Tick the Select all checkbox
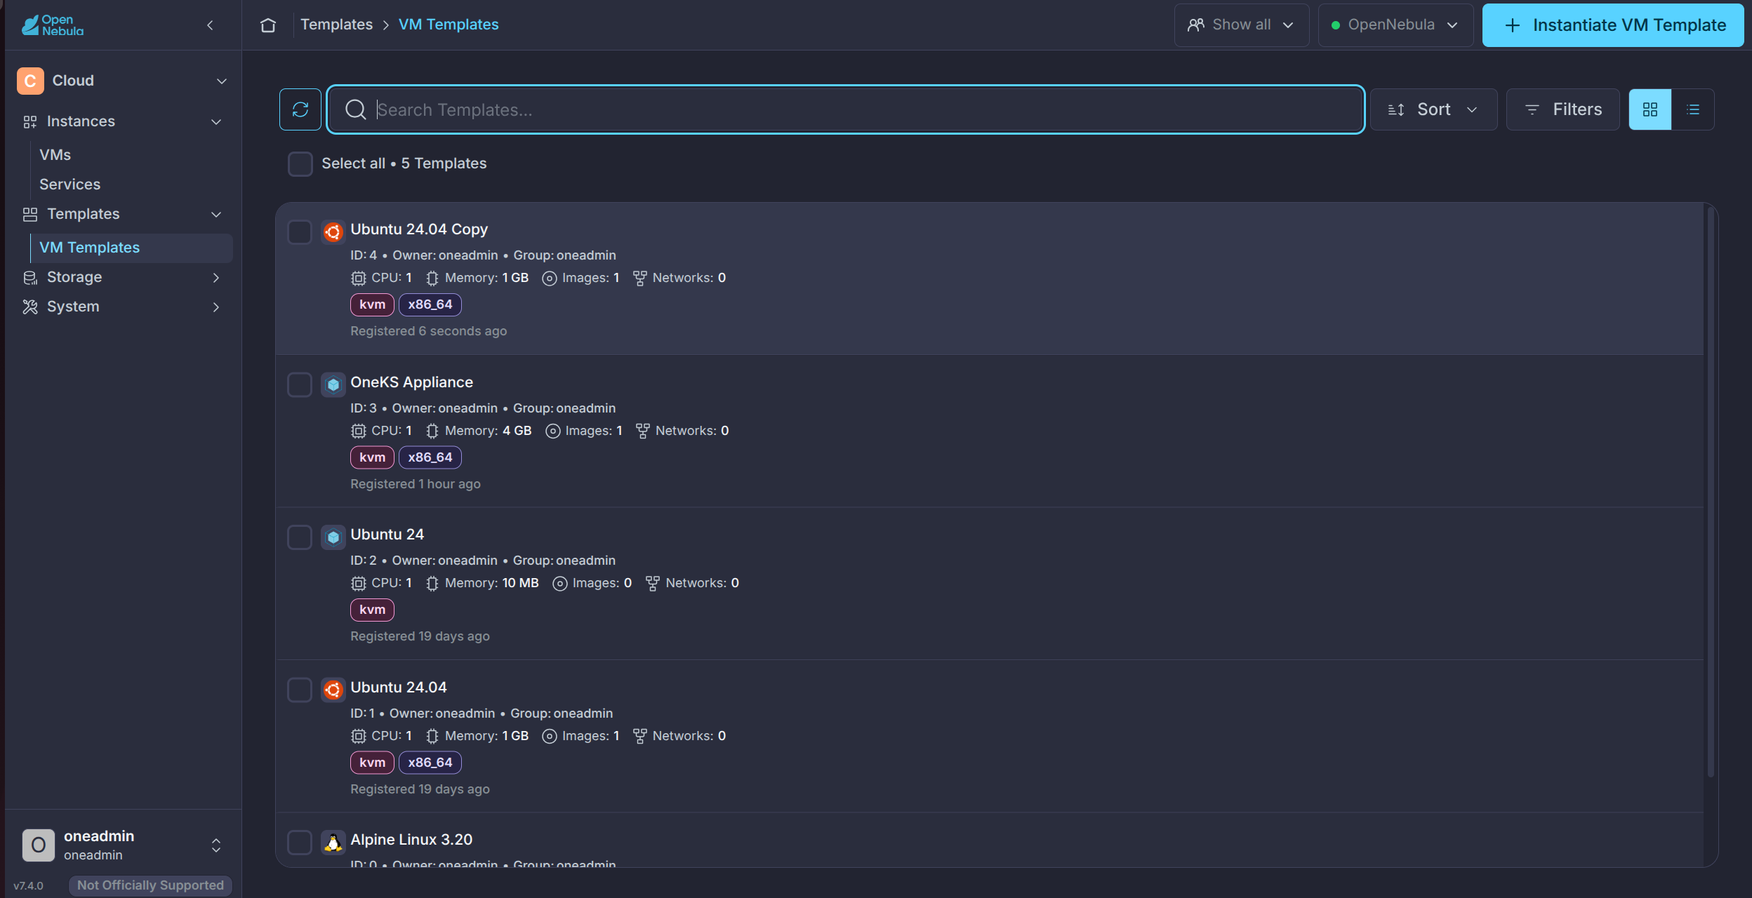Viewport: 1752px width, 898px height. [300, 163]
